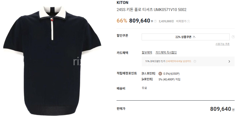Open the 사용가능 쿠폰 link
237x120 pixels.
[x=222, y=44]
